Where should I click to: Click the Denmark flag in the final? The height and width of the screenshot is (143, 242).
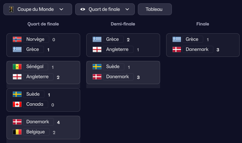click(x=177, y=49)
